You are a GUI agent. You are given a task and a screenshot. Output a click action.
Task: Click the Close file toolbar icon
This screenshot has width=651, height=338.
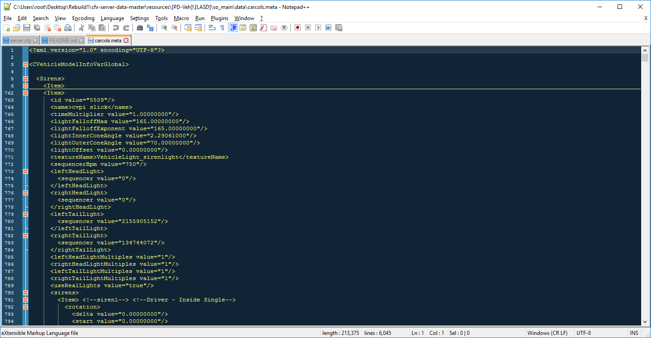tap(47, 28)
